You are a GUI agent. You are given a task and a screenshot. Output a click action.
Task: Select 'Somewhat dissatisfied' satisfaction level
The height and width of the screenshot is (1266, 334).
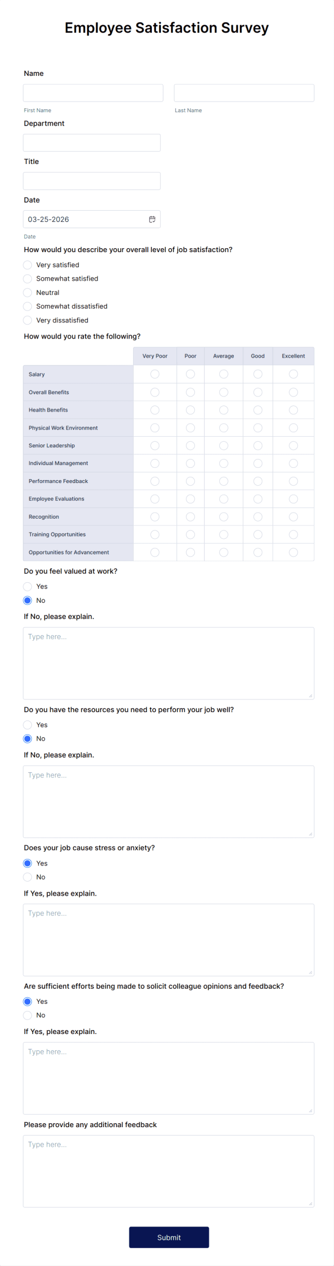pyautogui.click(x=27, y=306)
